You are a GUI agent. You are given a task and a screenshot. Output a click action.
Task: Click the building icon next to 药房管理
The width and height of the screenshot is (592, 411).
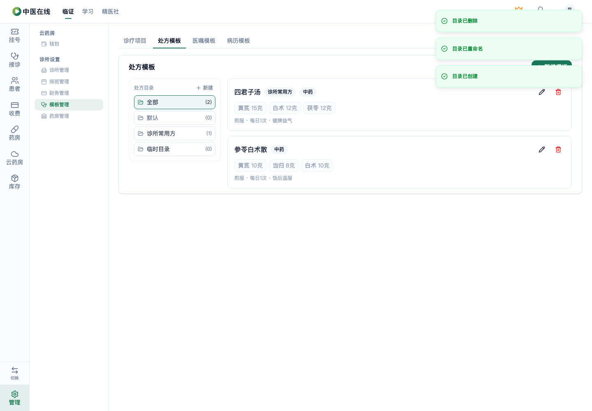tap(44, 116)
